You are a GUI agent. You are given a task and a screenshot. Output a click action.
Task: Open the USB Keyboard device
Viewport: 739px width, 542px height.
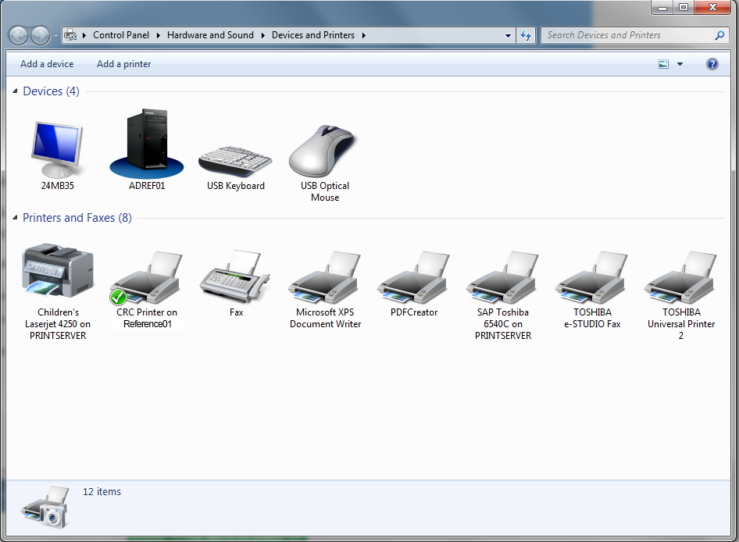234,156
